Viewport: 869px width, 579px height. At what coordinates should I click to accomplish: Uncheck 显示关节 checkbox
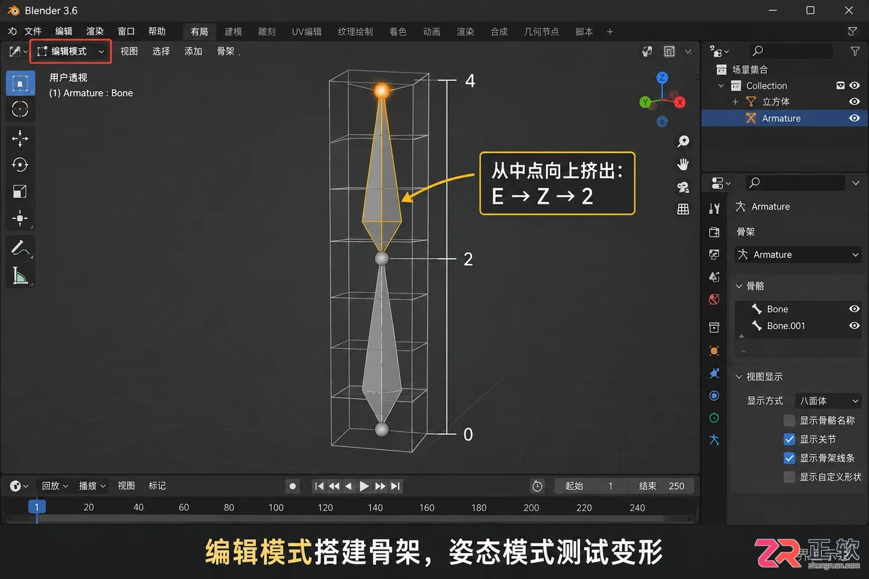(x=789, y=439)
